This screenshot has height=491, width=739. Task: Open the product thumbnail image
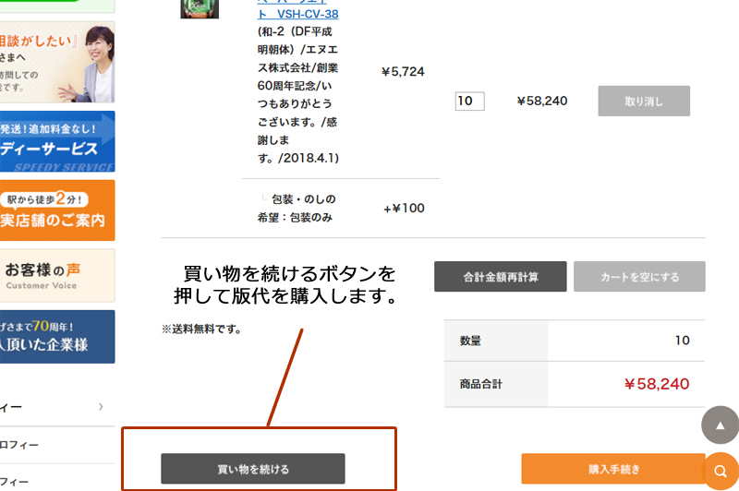200,8
